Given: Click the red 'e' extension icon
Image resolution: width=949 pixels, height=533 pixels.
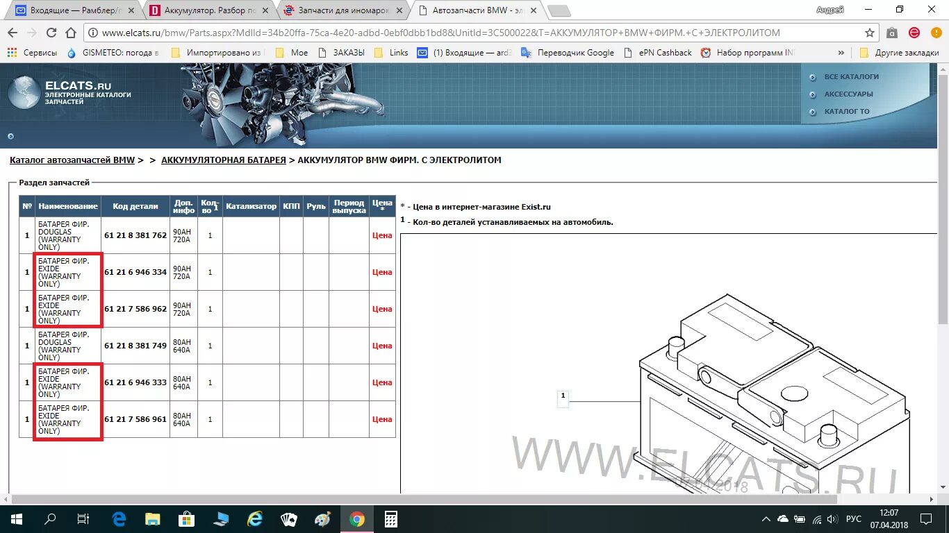Looking at the screenshot, I should pos(914,33).
